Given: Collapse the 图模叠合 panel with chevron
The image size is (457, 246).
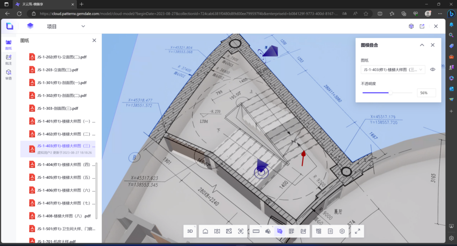Looking at the screenshot, I should point(422,45).
